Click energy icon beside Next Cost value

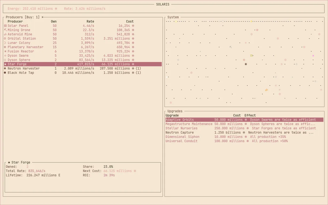coord(135,171)
